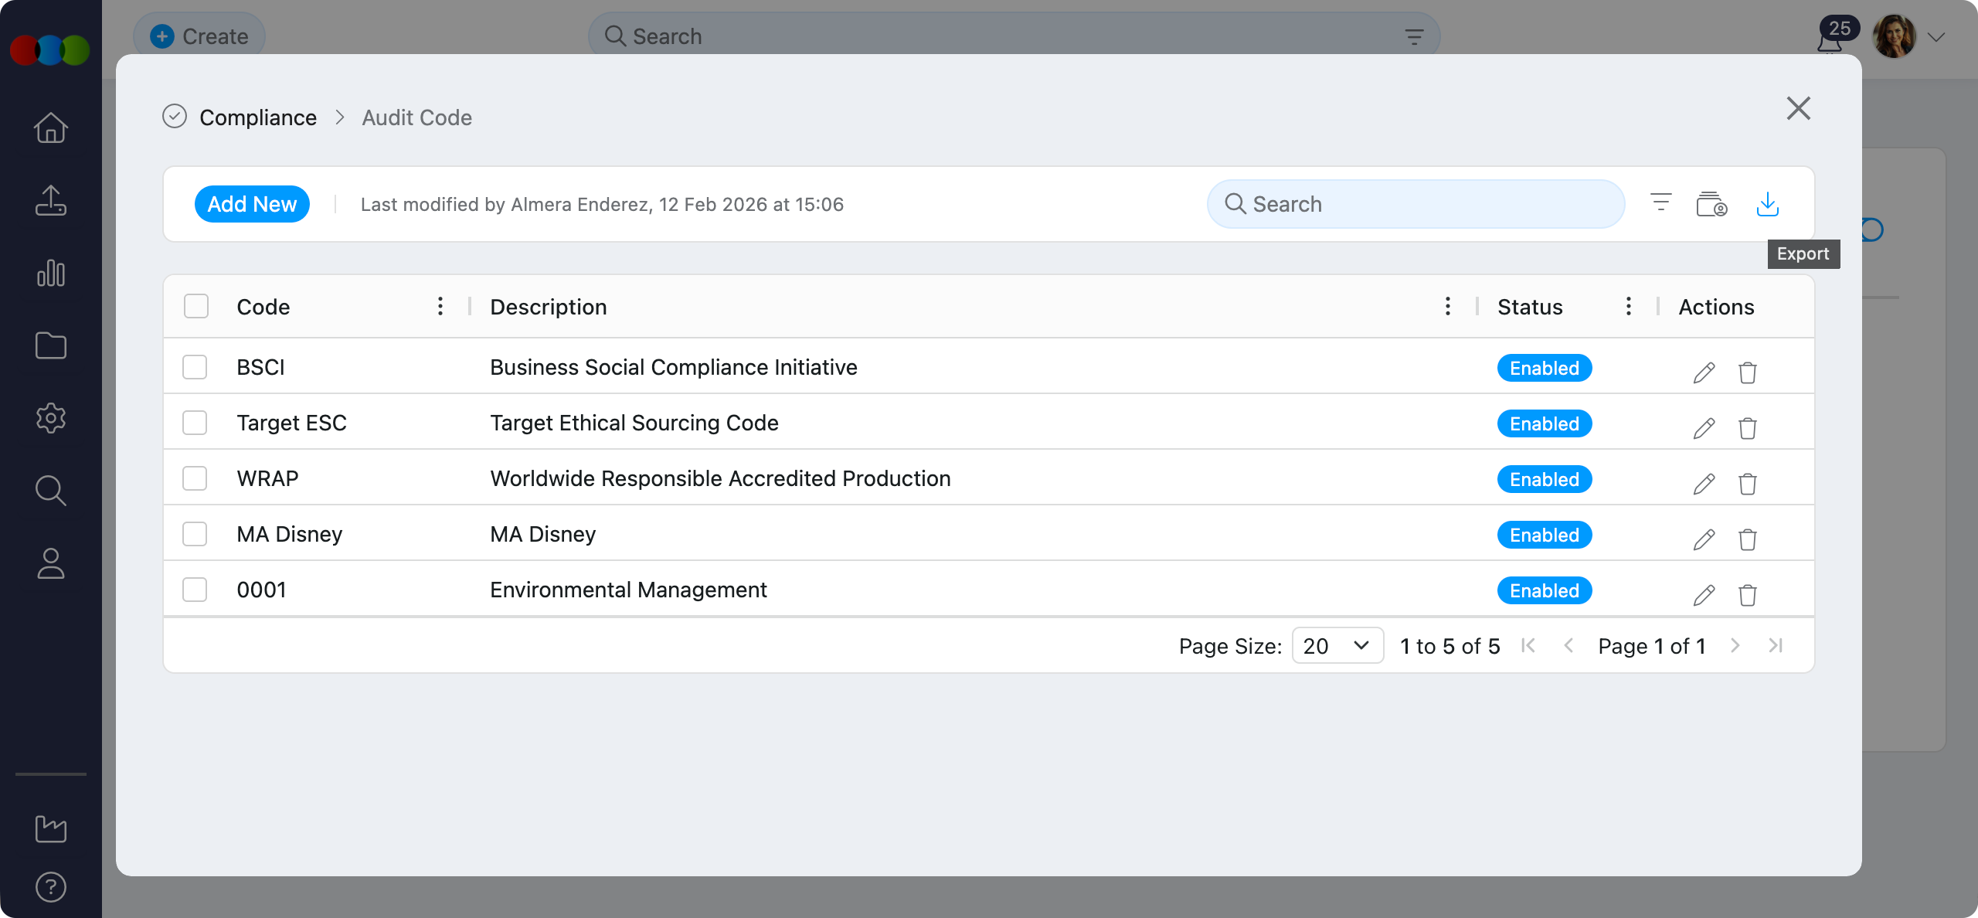Edit the BSCI audit code row

point(1704,372)
